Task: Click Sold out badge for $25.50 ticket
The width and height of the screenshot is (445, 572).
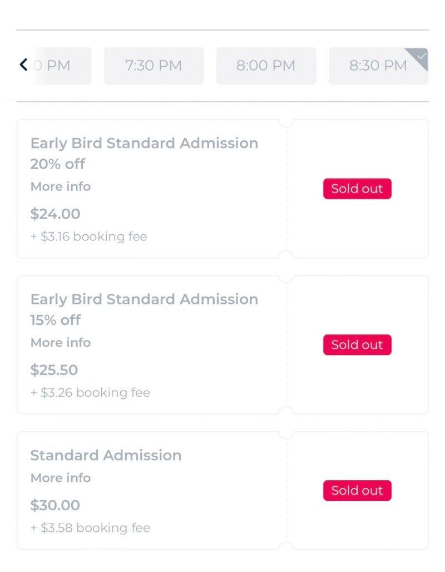Action: coord(357,345)
